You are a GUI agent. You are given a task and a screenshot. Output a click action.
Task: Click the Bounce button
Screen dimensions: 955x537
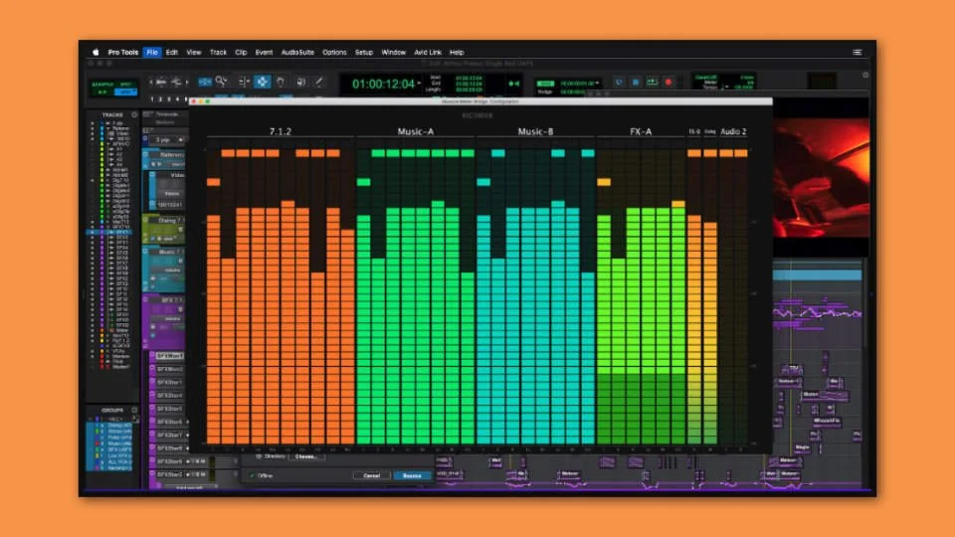412,475
